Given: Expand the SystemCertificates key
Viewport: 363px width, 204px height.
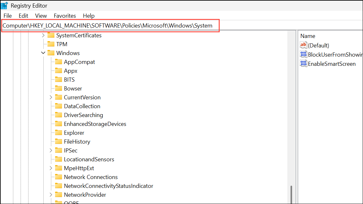Looking at the screenshot, I should [43, 35].
